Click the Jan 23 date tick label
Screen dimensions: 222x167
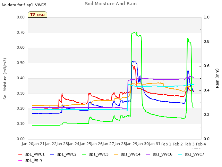62,144
